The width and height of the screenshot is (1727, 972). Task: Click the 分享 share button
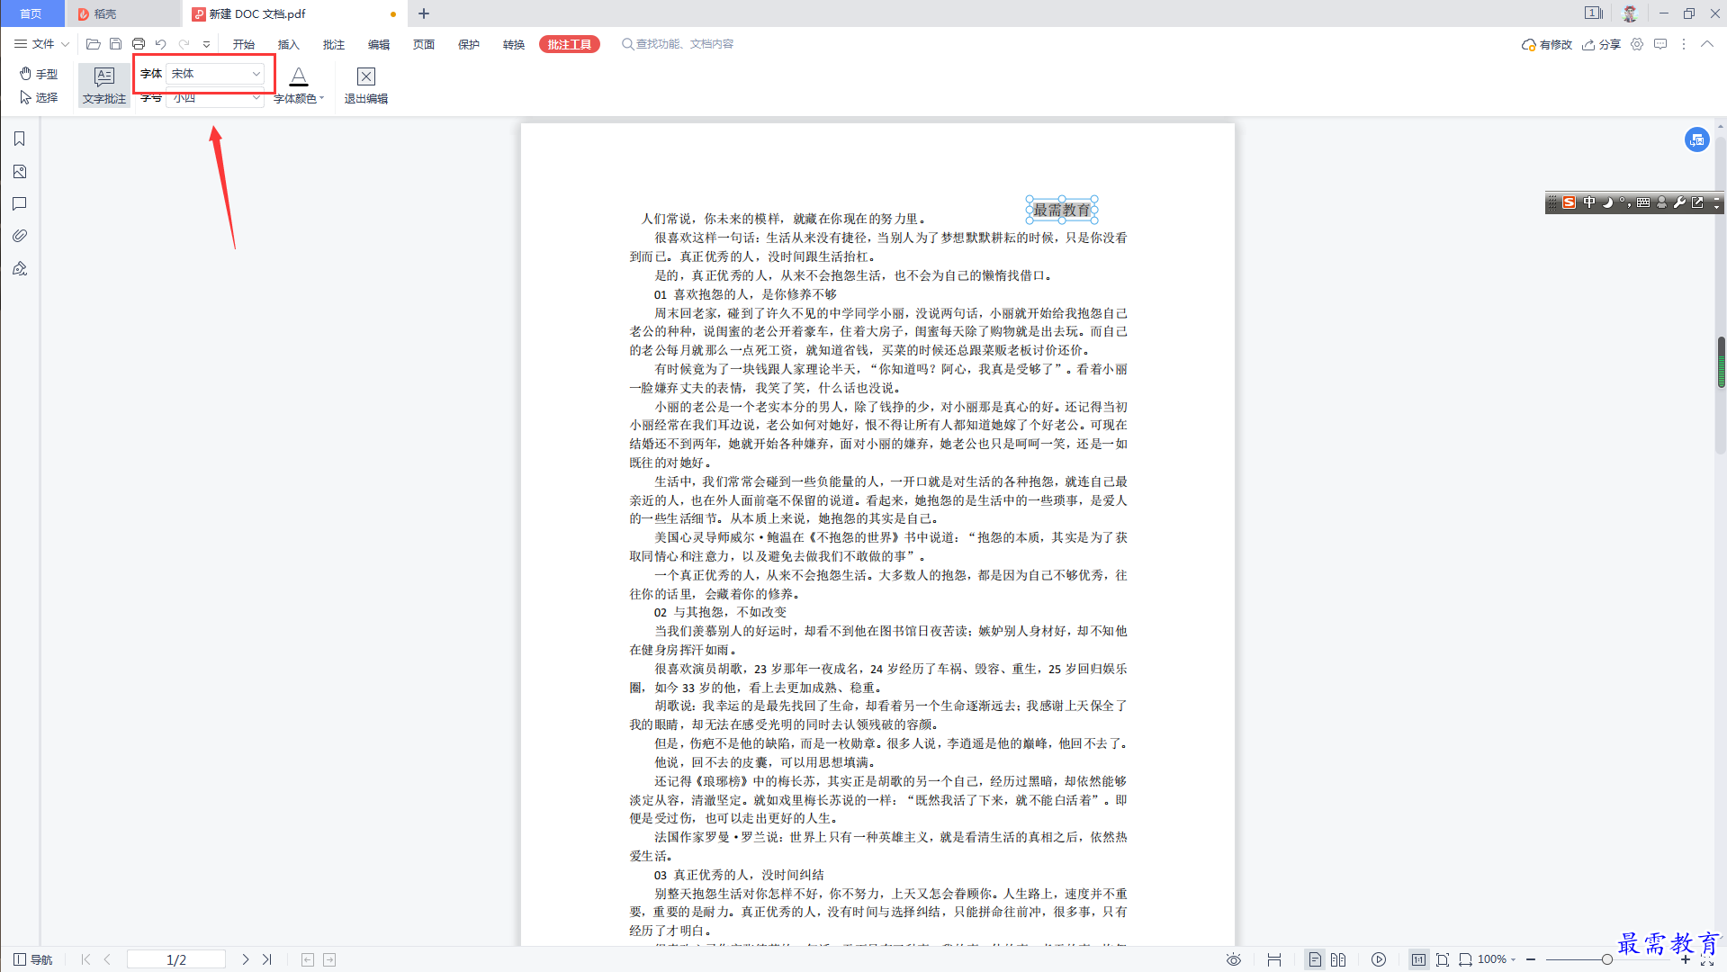click(x=1601, y=44)
